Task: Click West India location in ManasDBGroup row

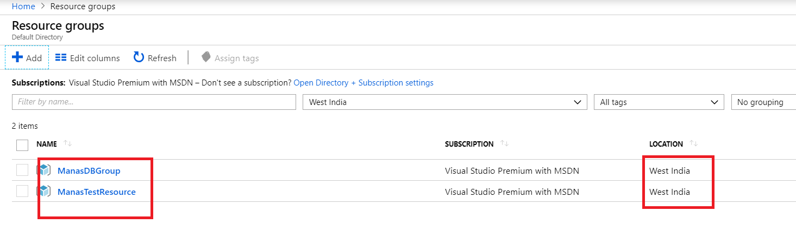Action: pos(669,170)
